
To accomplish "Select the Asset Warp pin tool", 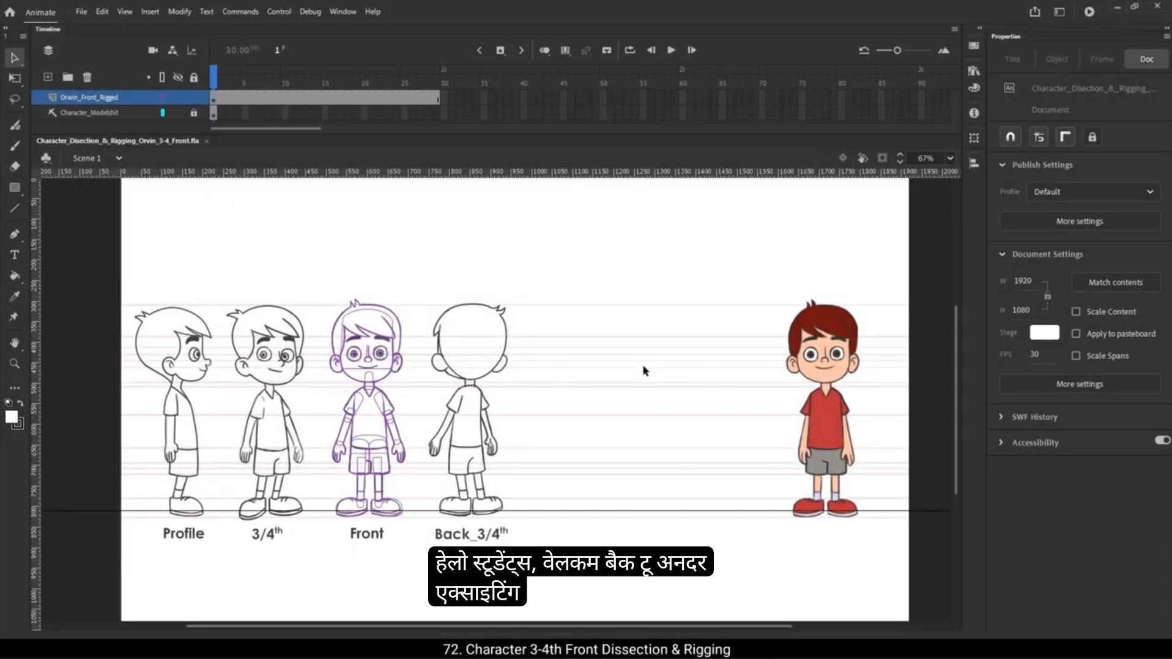I will 15,317.
